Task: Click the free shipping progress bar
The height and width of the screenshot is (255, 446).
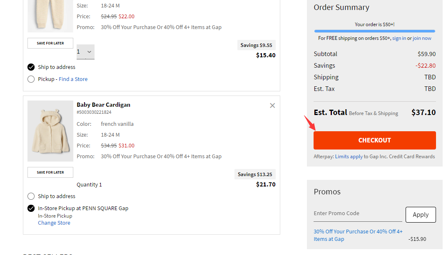Action: 375,31
